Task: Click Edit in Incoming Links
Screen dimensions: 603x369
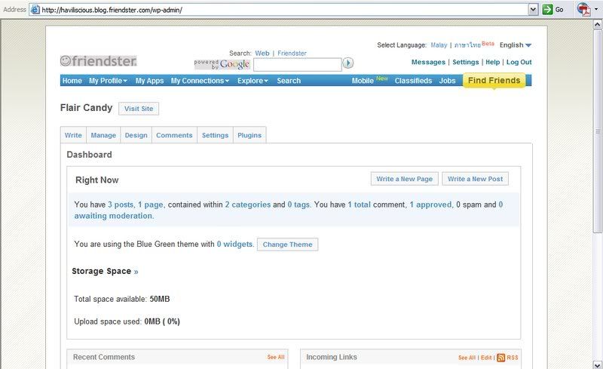Action: (x=486, y=358)
